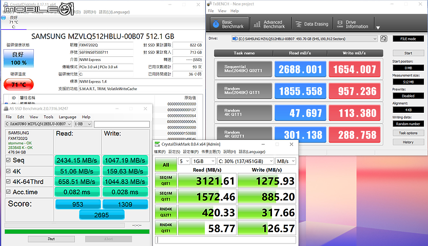Open Task options in TxBENCH
The image size is (428, 246).
tap(408, 133)
